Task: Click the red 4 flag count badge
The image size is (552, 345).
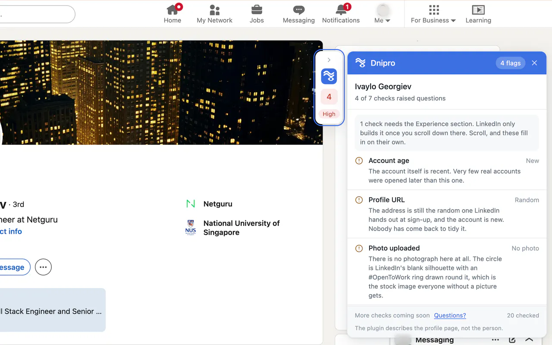Action: point(329,97)
